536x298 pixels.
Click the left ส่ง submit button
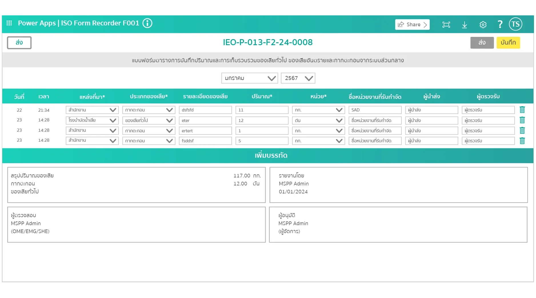tap(19, 43)
